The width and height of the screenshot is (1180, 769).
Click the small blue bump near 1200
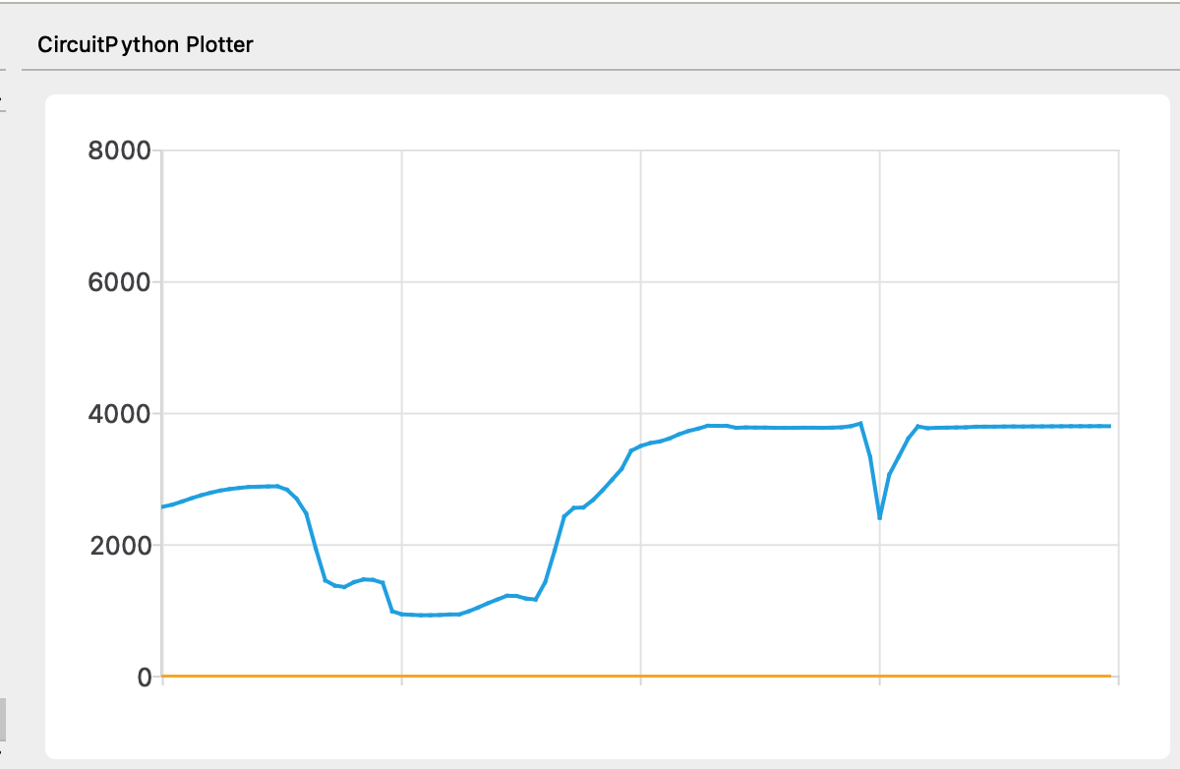[x=511, y=595]
